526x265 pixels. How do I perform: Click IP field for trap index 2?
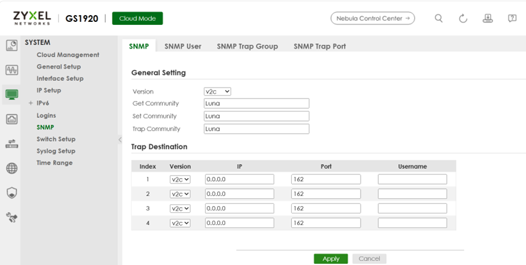click(x=240, y=193)
